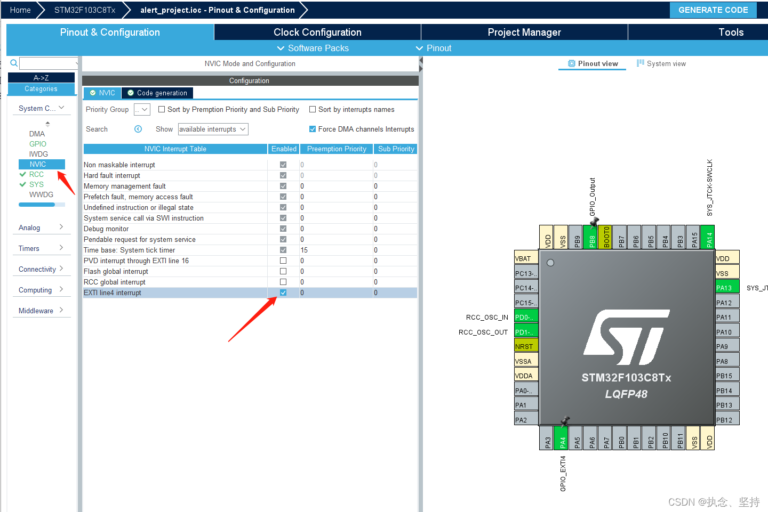Click the Code generation tab check icon
768x512 pixels.
131,93
